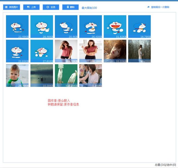Select the 203.43KB woman photo thumbnail

click(x=66, y=51)
